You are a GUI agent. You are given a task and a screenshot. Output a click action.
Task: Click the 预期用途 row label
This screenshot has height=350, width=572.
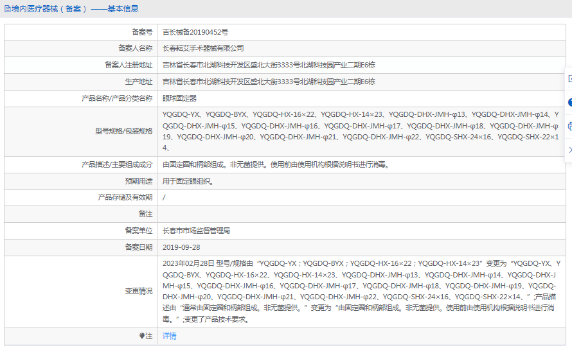coord(139,181)
